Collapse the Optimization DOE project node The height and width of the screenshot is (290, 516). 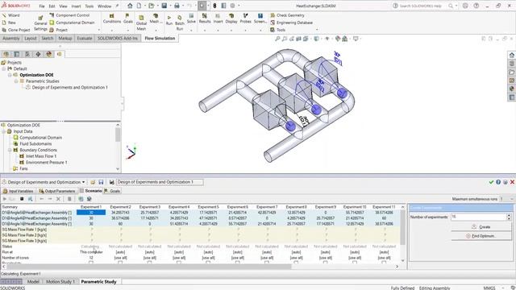(10, 75)
